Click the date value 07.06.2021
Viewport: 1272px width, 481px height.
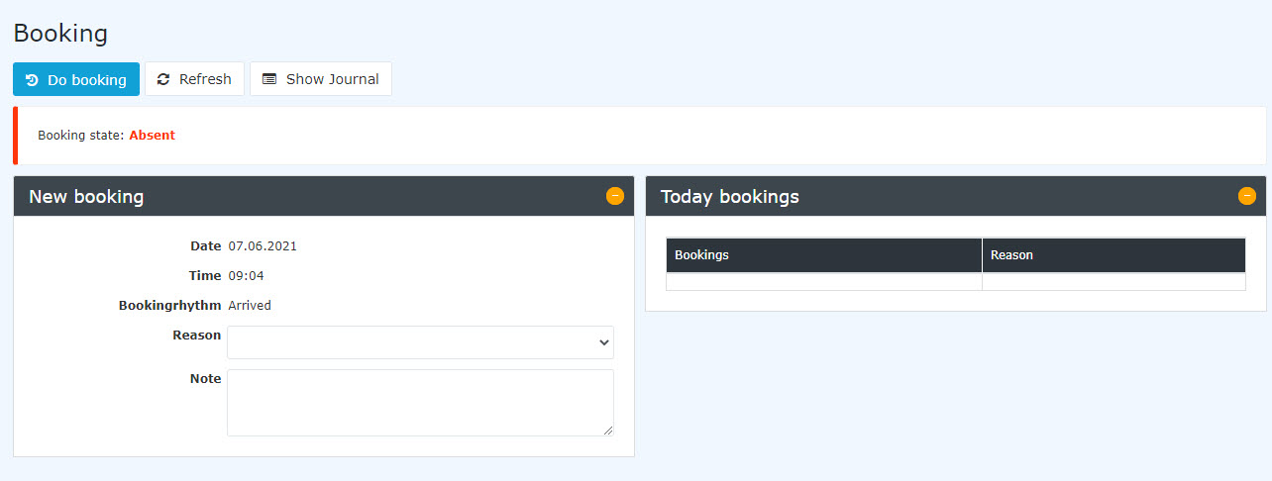263,246
